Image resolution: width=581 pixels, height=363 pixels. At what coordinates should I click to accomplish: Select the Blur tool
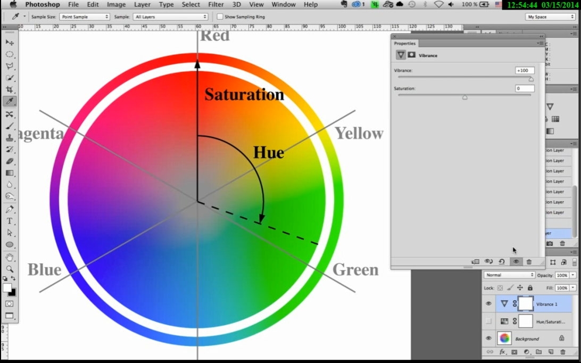click(10, 185)
